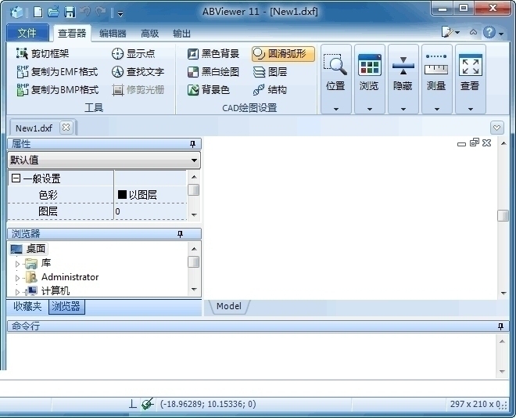
Task: Click the 位置 magnifier button
Action: [x=335, y=65]
